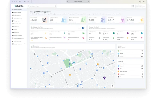Click the browser back arrow

coord(25,2)
